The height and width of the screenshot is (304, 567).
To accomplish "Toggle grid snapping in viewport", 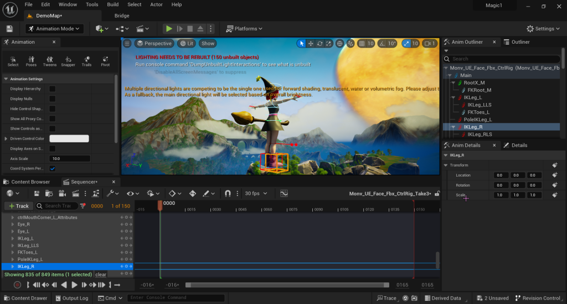I will [362, 43].
